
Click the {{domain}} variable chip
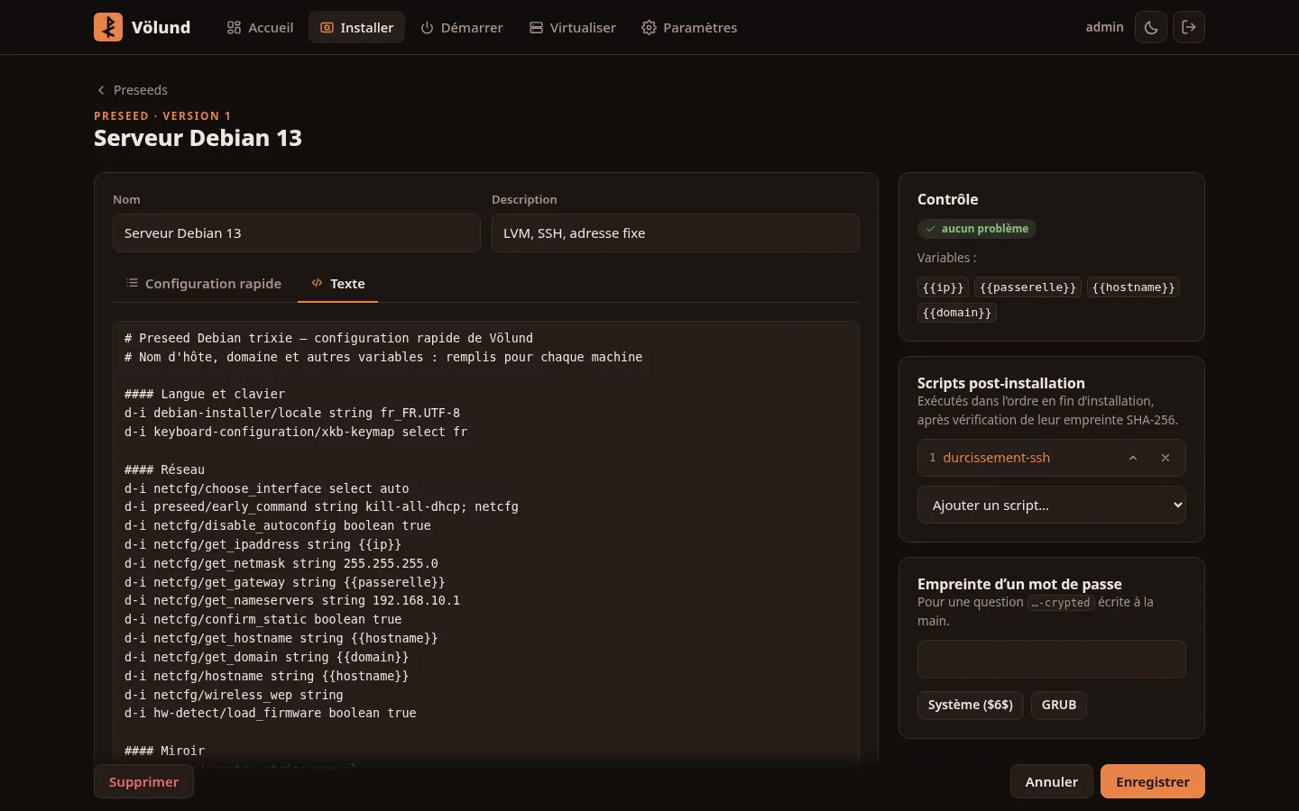coord(957,313)
